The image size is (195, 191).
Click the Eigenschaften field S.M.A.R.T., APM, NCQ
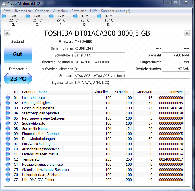(x=132, y=83)
